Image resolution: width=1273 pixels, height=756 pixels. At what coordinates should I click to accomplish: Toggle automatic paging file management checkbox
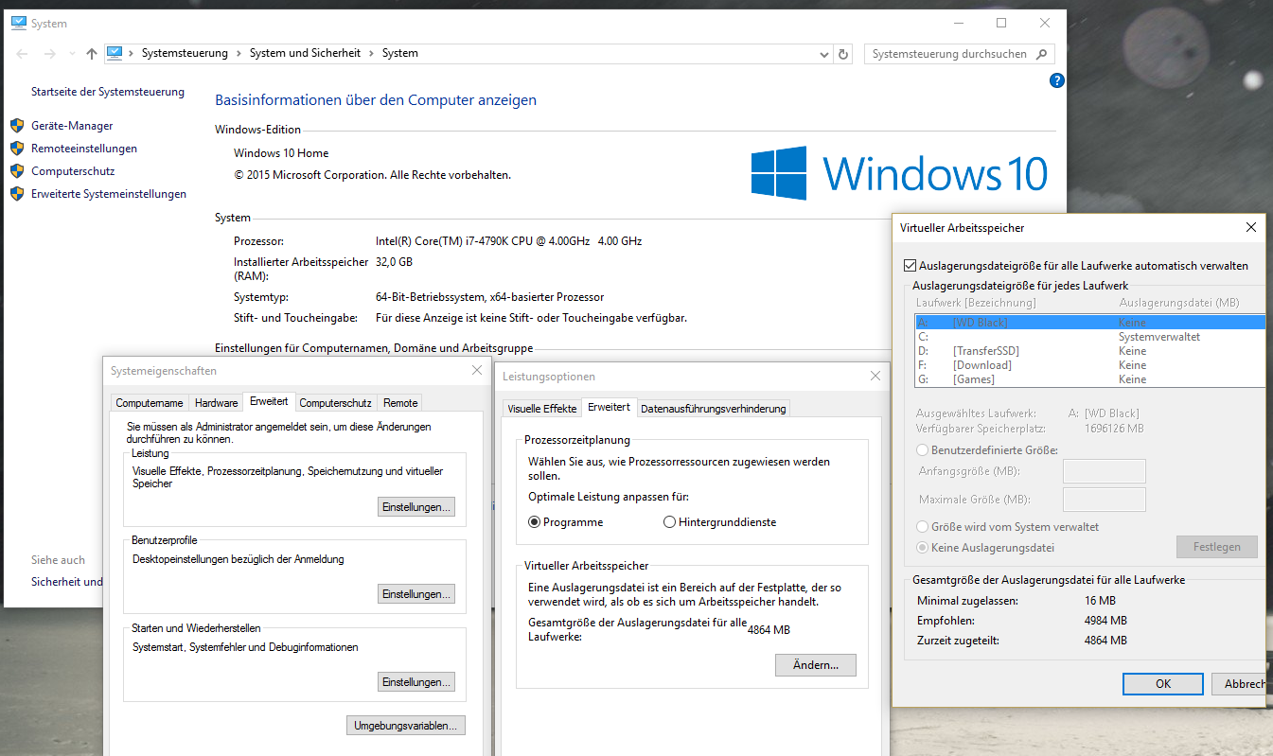pos(911,266)
